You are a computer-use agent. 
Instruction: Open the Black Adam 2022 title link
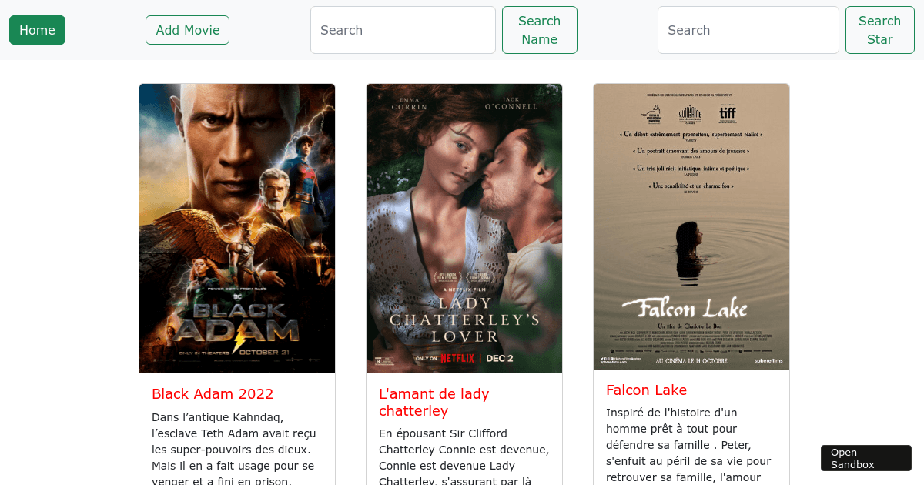click(213, 394)
